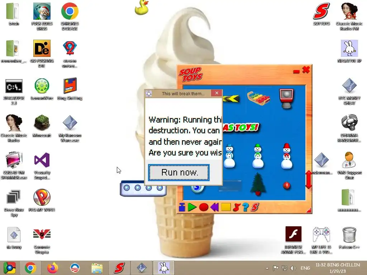This screenshot has height=275, width=367.
Task: Open the Deez Nutz Spy icon
Action: [14, 197]
